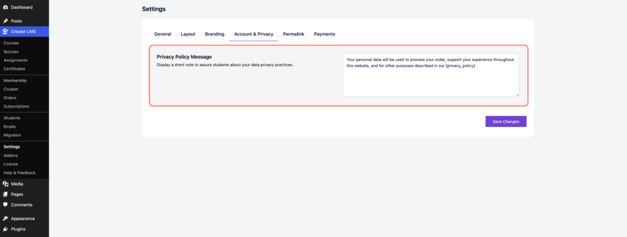Go to the Students page

click(x=12, y=118)
